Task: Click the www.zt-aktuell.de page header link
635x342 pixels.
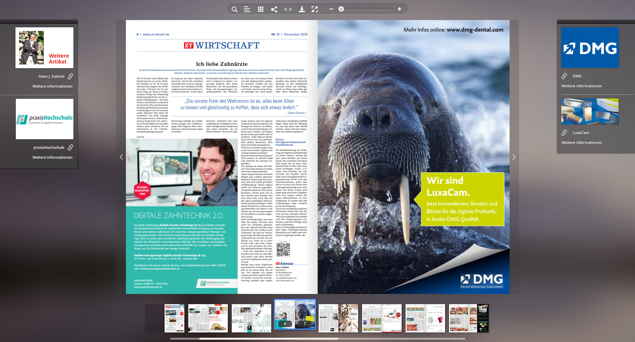Action: 156,34
